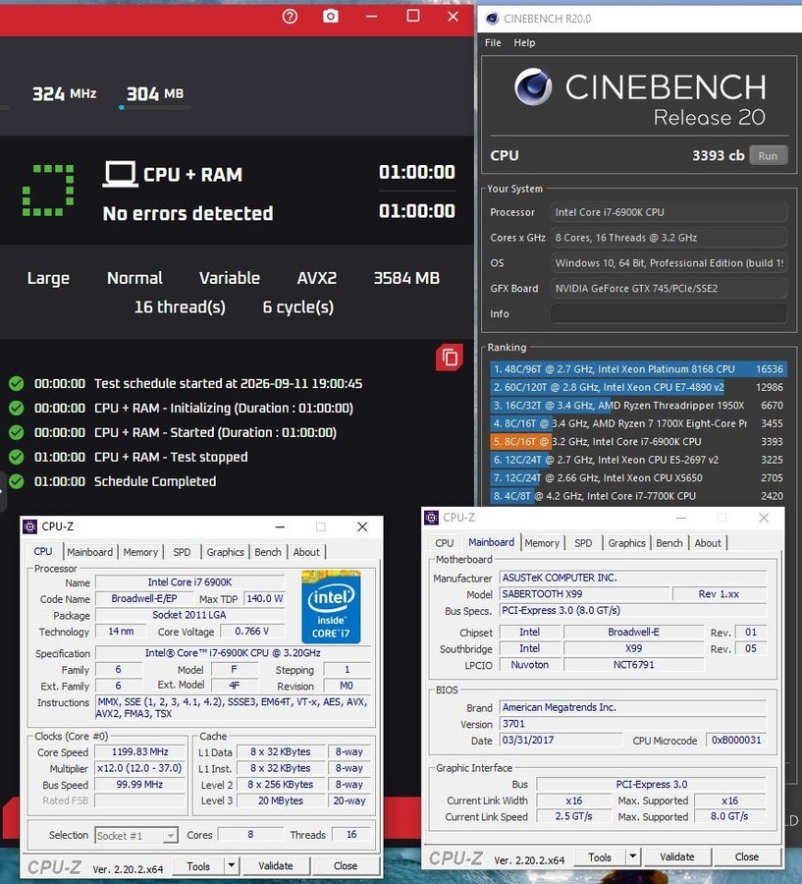Click the 3393 cb score value
Viewport: 802px width, 884px height.
point(718,155)
